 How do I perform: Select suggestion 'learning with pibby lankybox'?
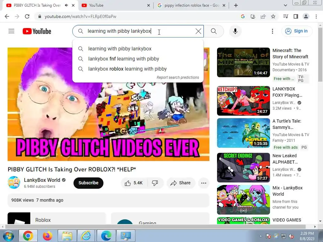138,49
